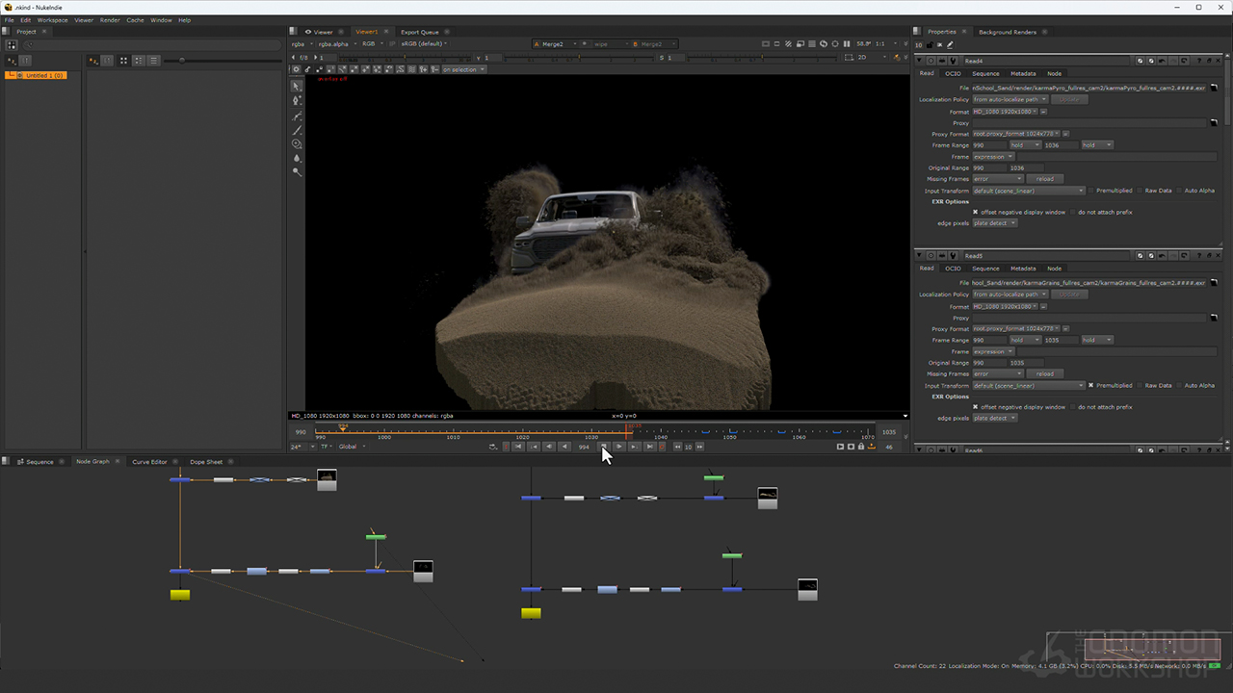The width and height of the screenshot is (1233, 693).
Task: Uncheck offset negative display window in Read4
Action: point(975,212)
